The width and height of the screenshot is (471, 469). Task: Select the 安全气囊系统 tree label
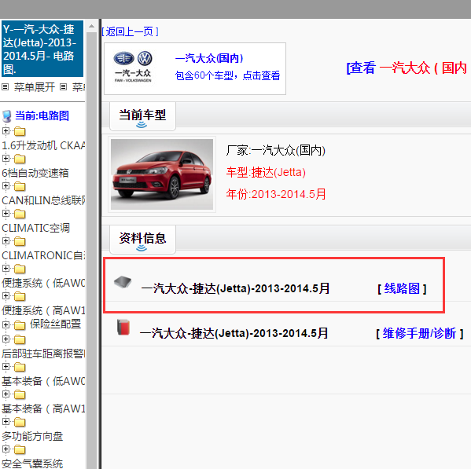click(32, 464)
